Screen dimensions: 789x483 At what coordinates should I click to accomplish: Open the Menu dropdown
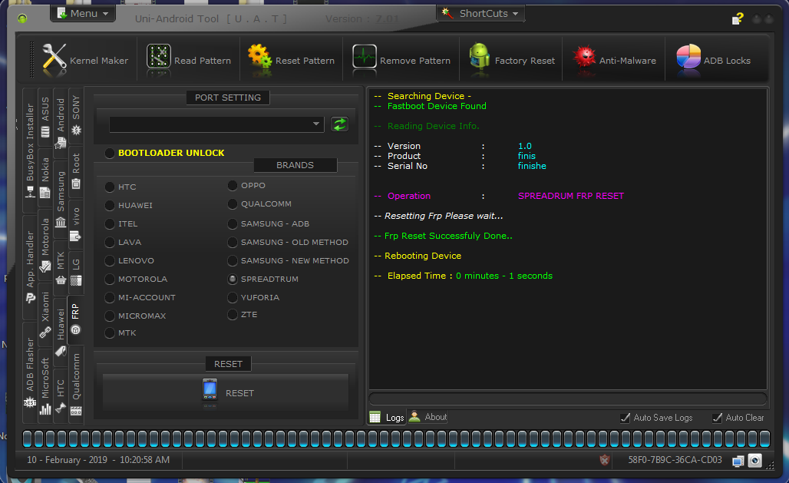[x=83, y=14]
